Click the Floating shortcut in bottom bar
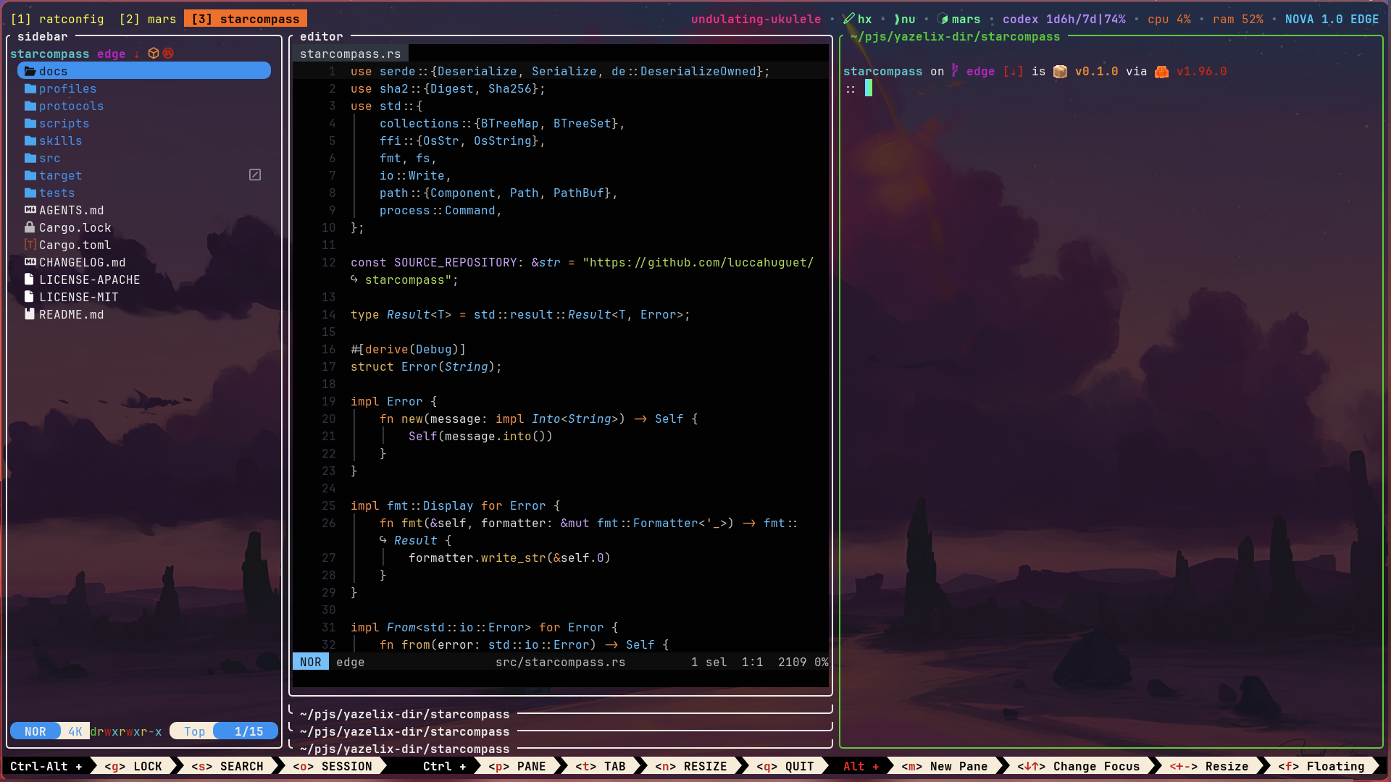Image resolution: width=1391 pixels, height=782 pixels. click(x=1321, y=766)
